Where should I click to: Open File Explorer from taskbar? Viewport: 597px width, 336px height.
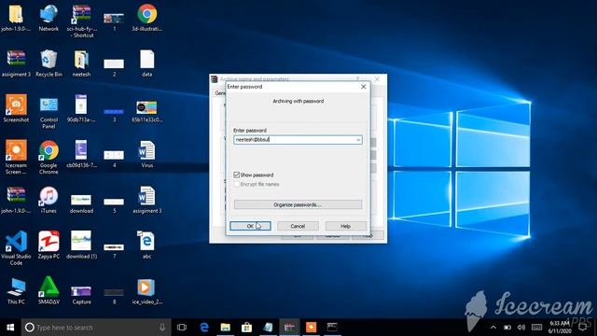coord(226,328)
